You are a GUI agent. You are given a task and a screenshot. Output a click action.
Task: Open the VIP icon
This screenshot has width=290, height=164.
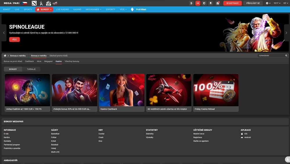tap(198, 3)
